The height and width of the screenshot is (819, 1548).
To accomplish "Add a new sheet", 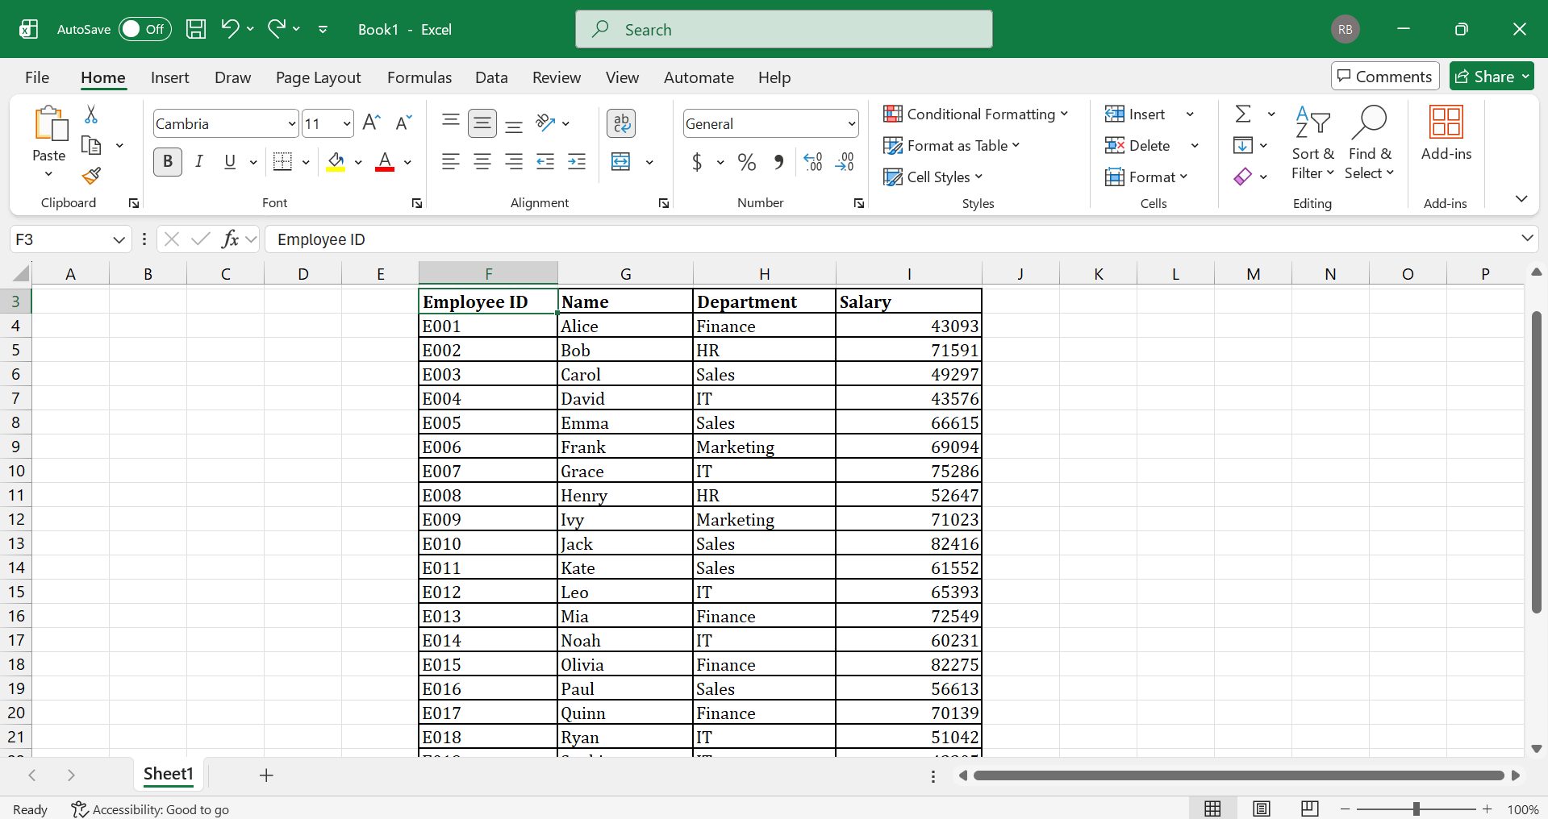I will click(x=266, y=775).
